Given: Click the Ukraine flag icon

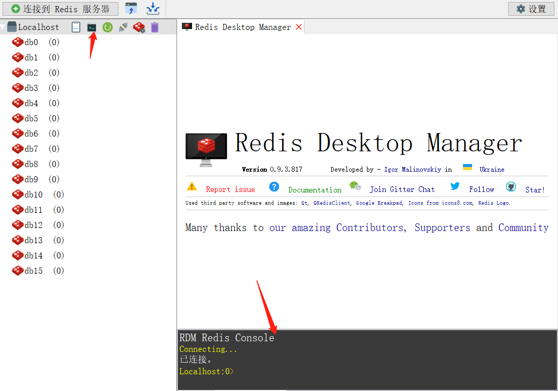Looking at the screenshot, I should pyautogui.click(x=467, y=167).
